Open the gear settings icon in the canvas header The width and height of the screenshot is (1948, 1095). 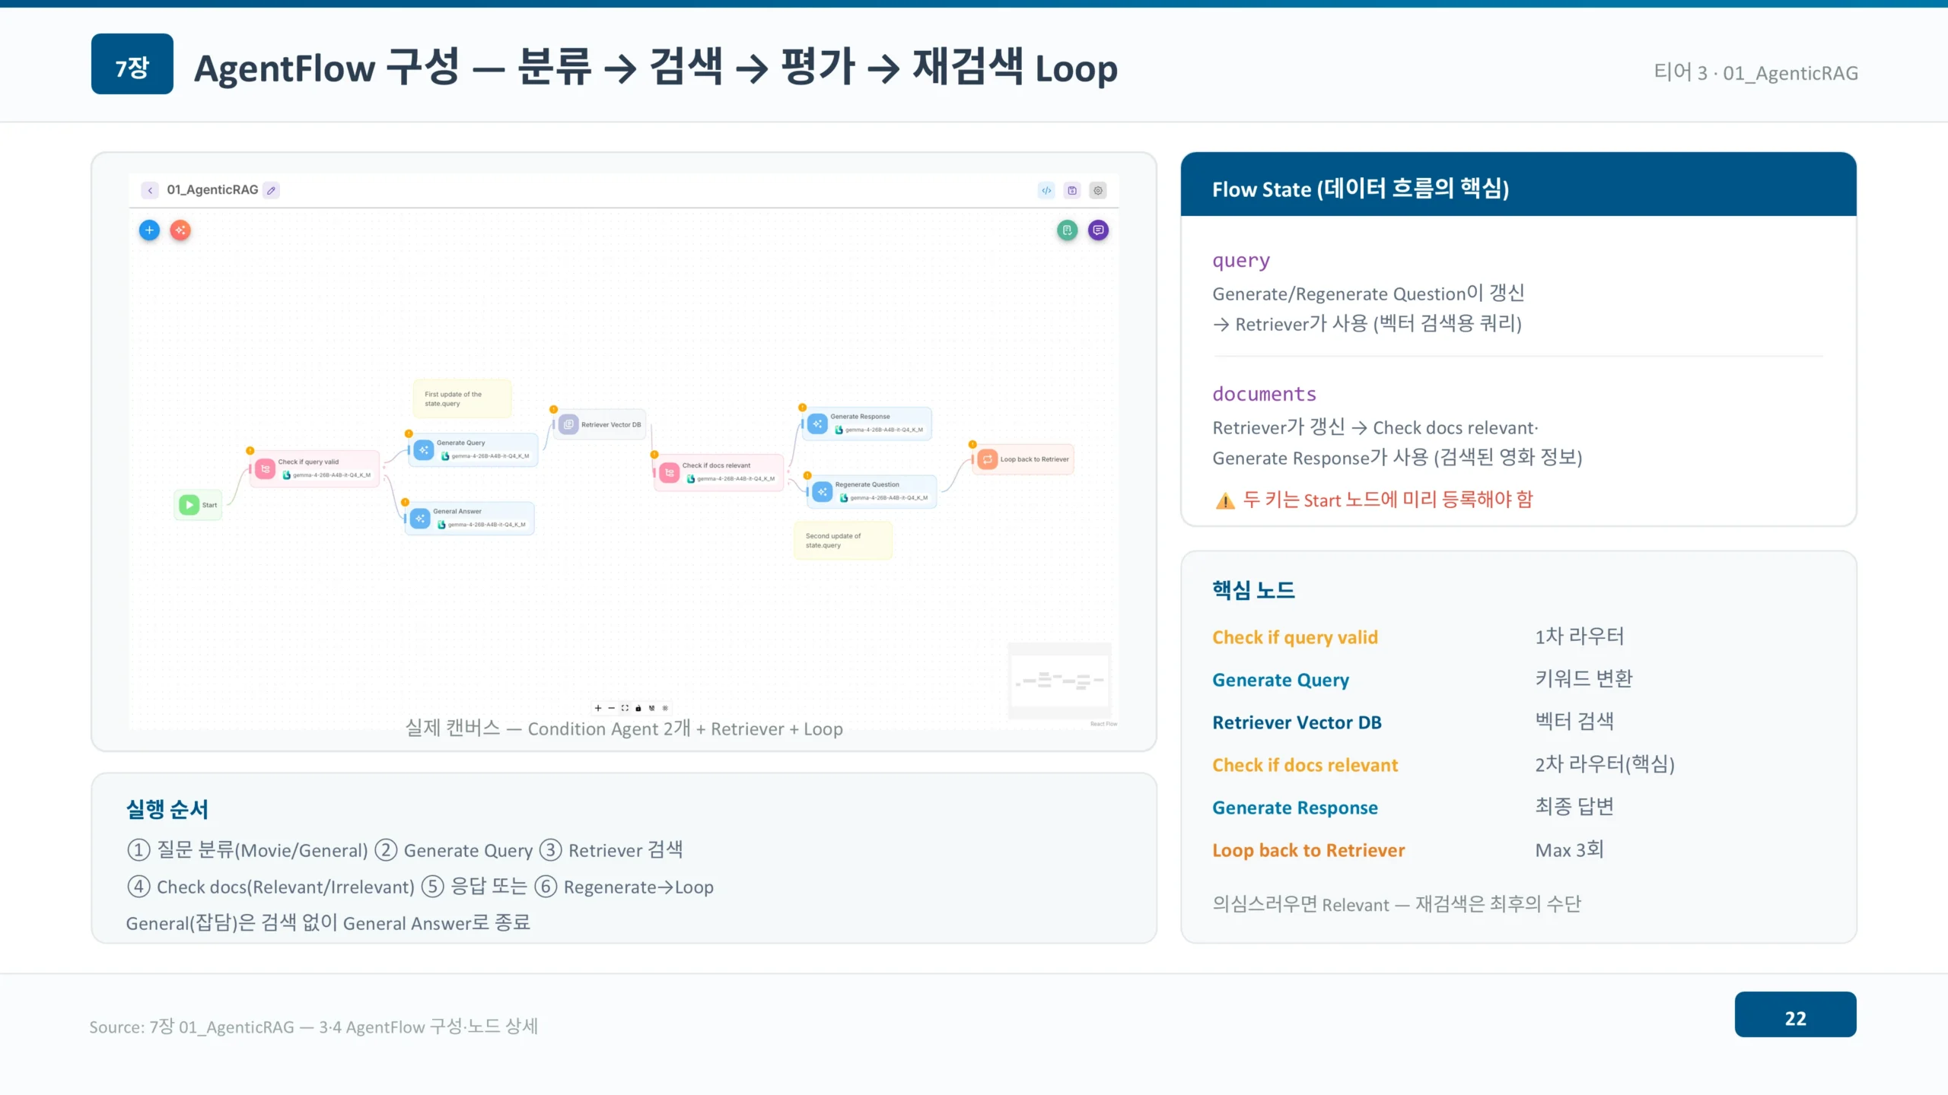1098,191
